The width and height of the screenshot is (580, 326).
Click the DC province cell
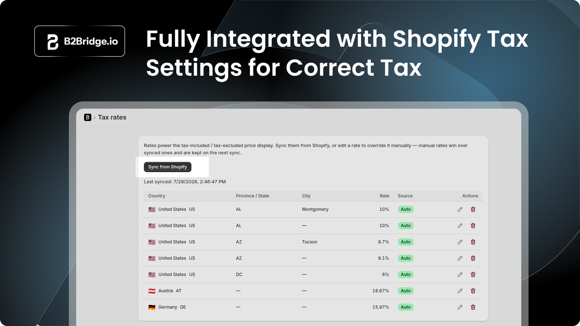tap(239, 275)
